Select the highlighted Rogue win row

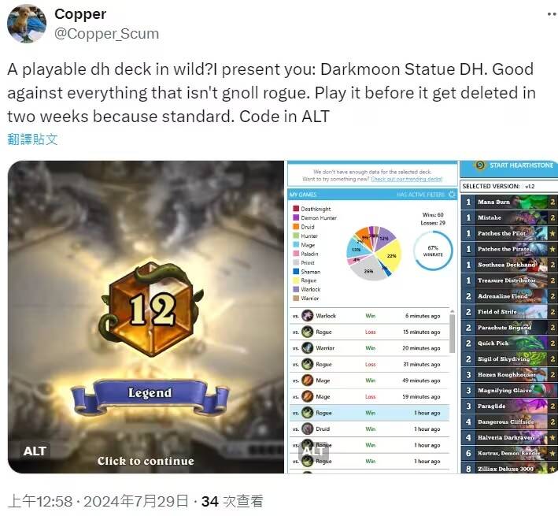click(369, 413)
